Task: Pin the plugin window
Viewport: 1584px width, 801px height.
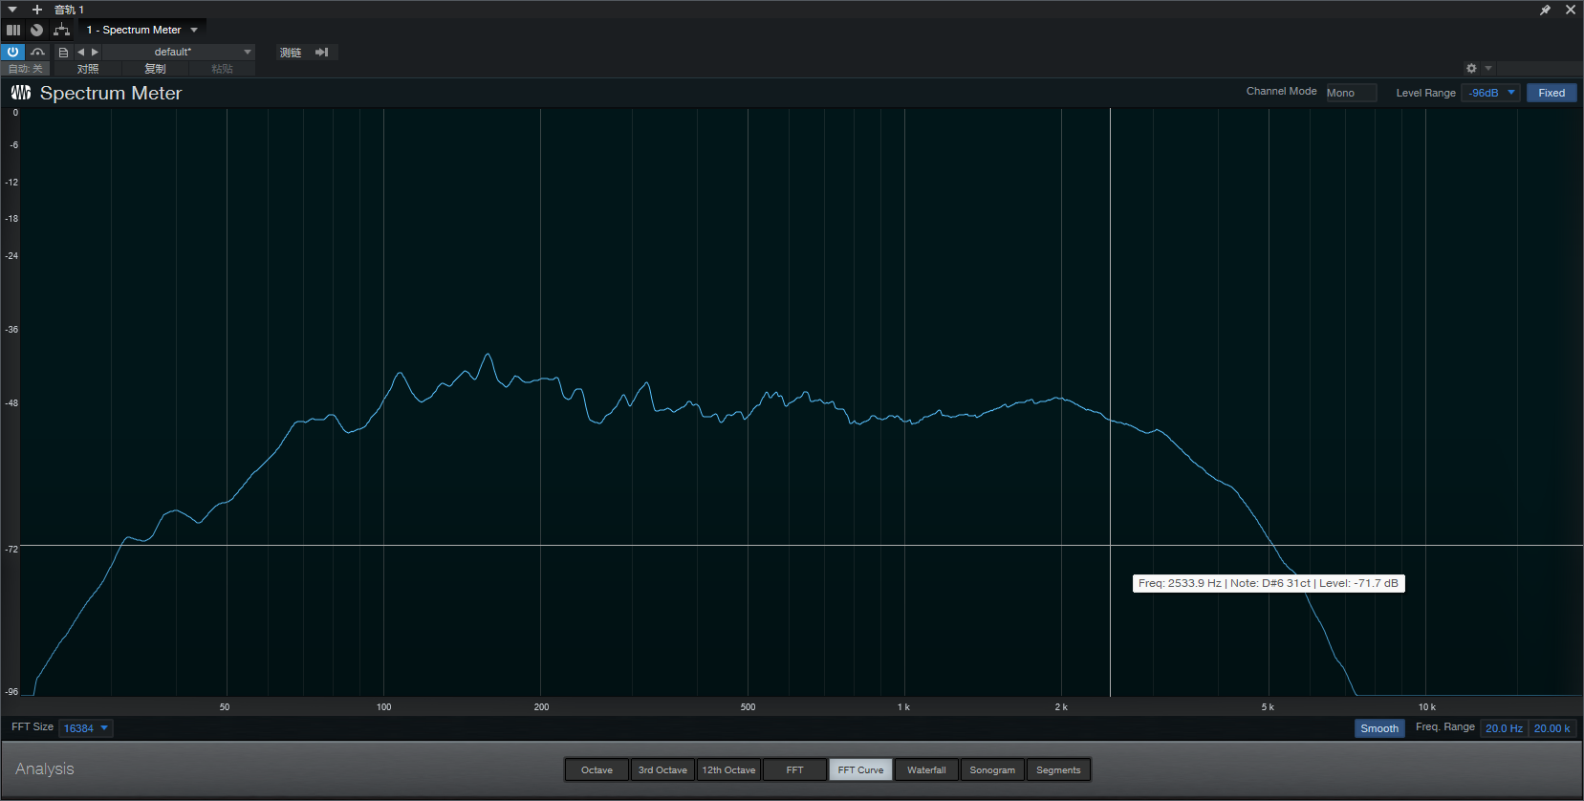Action: coord(1545,10)
